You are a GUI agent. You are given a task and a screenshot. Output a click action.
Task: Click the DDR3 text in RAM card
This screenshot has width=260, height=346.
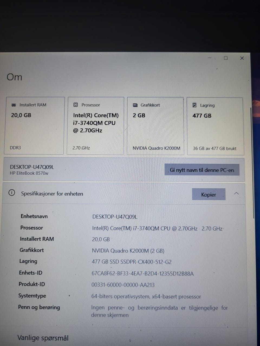15,148
